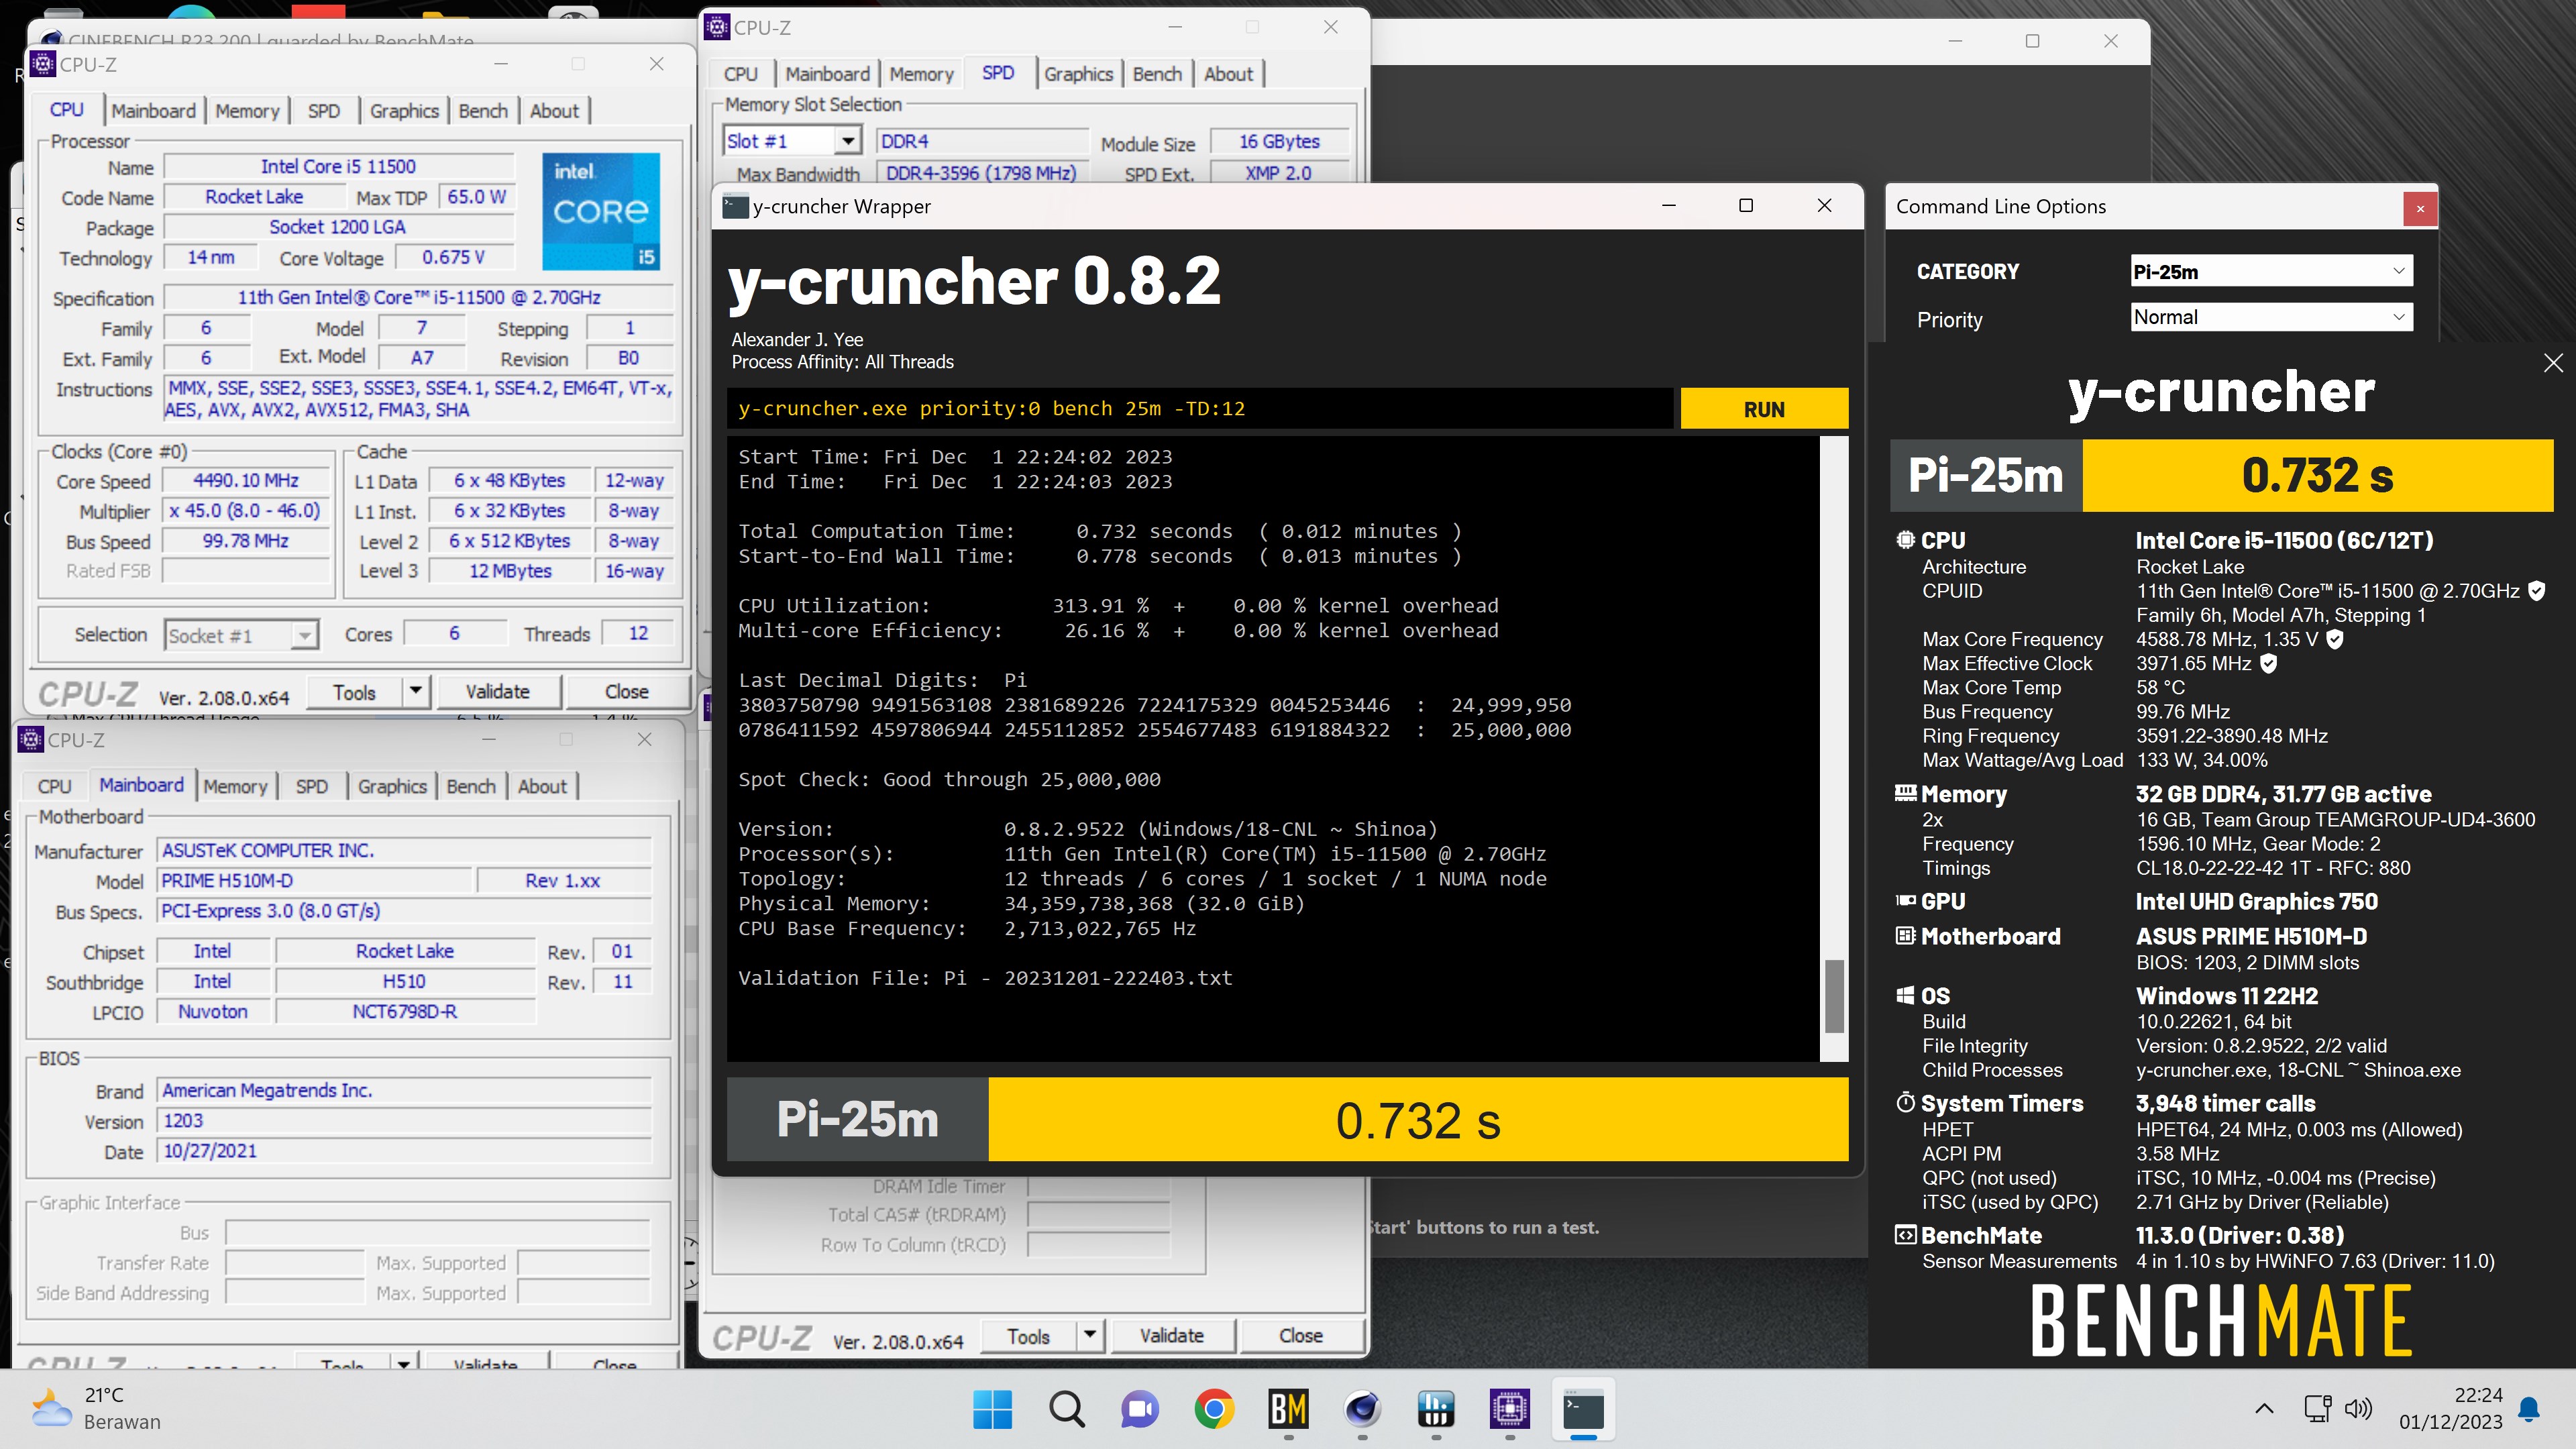The height and width of the screenshot is (1449, 2576).
Task: Select Memory tab in SPD CPU-Z window
Action: point(921,74)
